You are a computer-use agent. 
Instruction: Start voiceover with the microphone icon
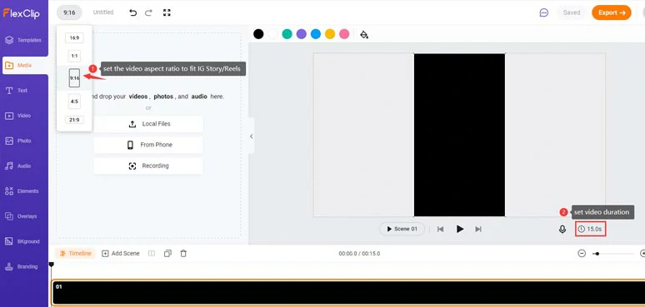point(562,229)
